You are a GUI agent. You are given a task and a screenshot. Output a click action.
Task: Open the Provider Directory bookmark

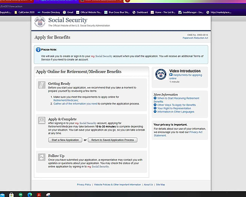(49, 12)
